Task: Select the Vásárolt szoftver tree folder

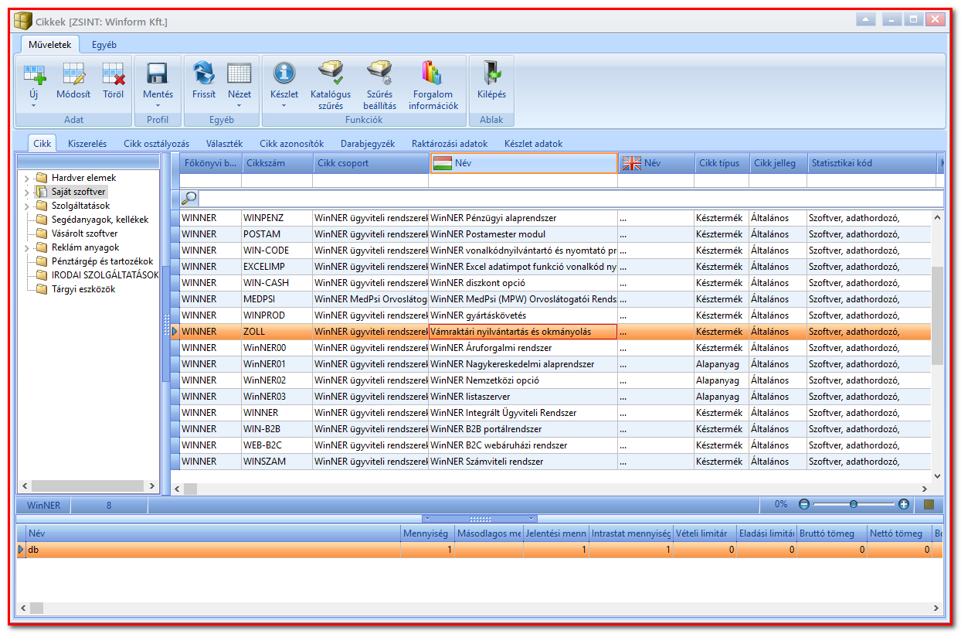Action: coord(85,233)
